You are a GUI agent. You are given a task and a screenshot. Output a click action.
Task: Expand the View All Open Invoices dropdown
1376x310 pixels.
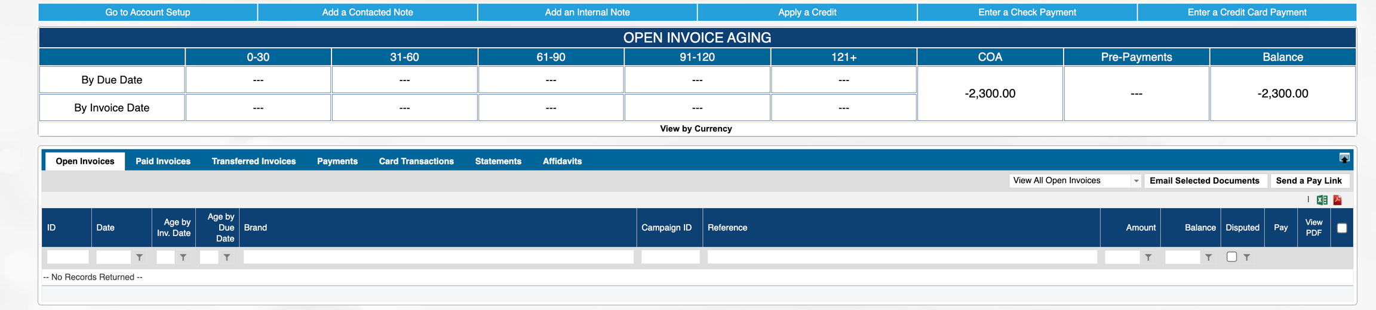(1135, 181)
